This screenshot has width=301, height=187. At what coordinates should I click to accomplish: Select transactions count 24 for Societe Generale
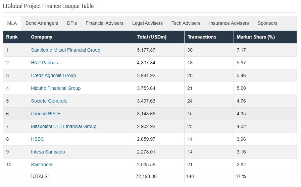(x=190, y=101)
